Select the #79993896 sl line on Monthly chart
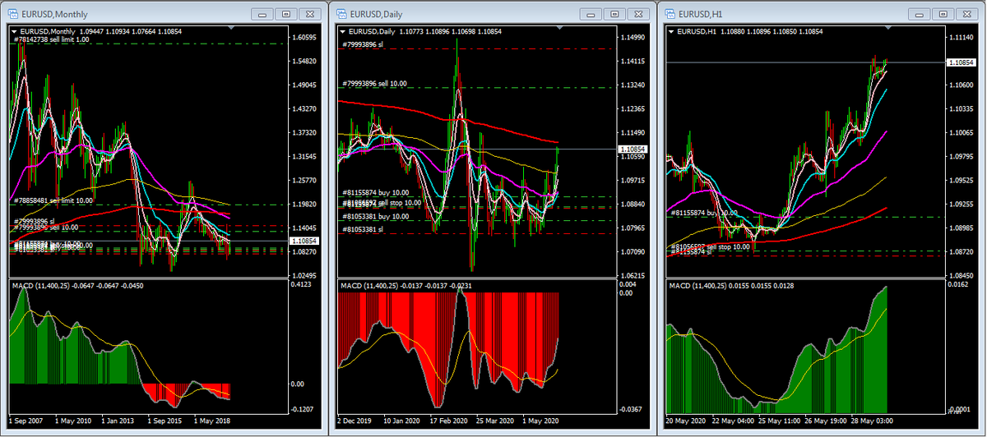 pos(34,221)
